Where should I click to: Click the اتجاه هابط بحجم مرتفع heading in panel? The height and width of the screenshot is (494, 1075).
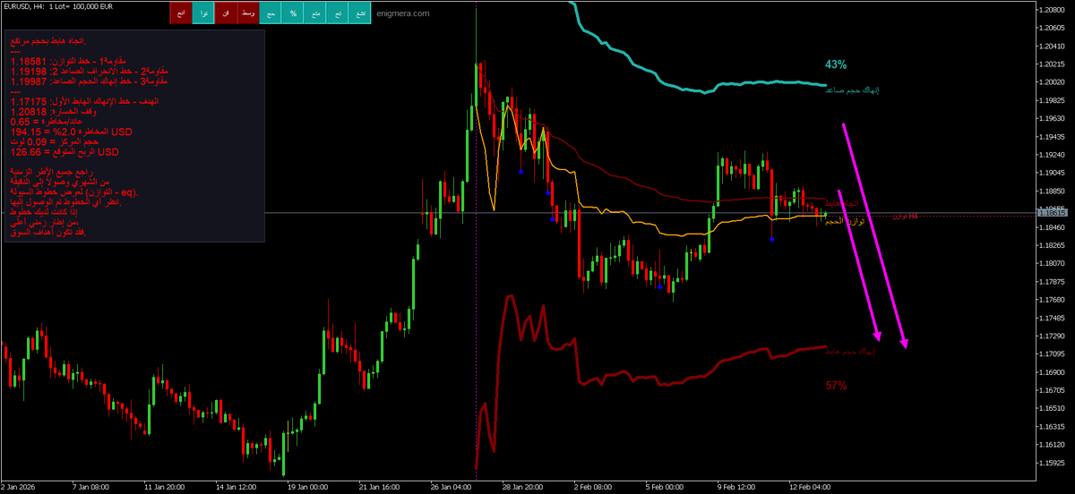(x=50, y=41)
